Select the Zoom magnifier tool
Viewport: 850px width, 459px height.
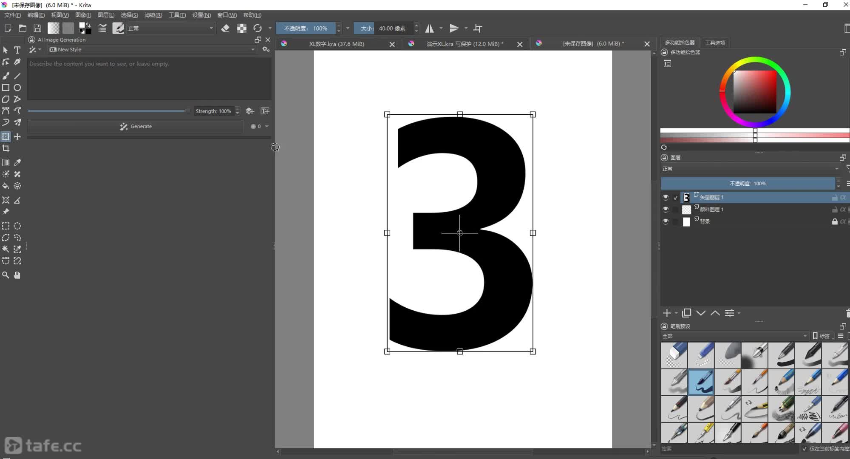click(6, 275)
